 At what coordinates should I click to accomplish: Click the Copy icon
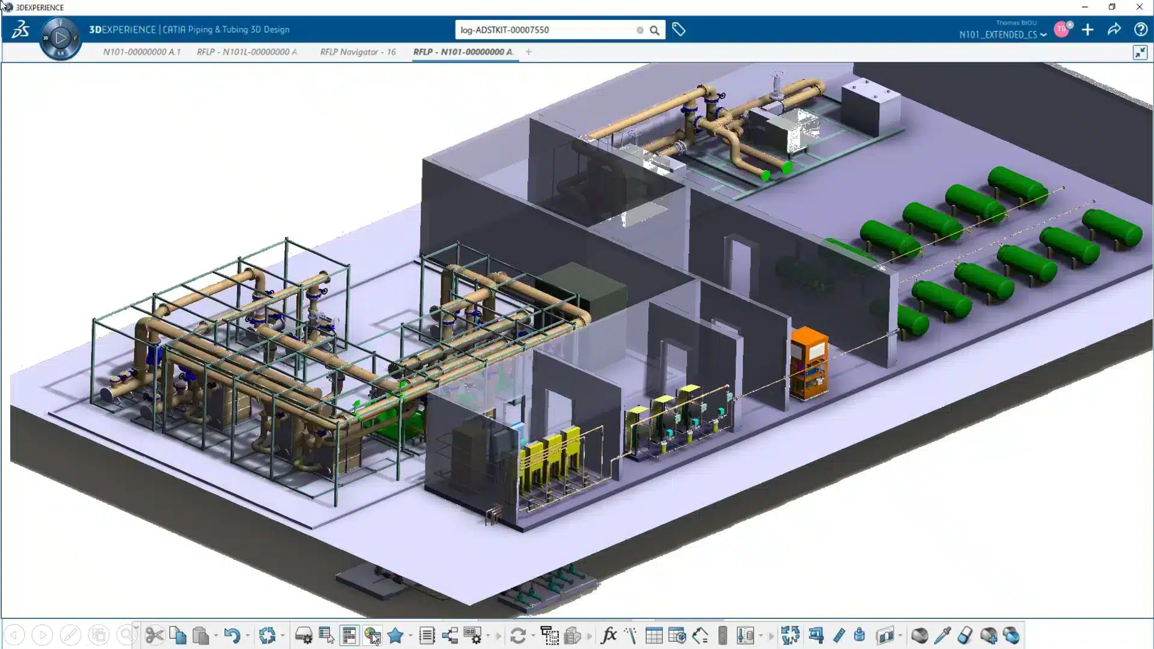click(x=179, y=635)
